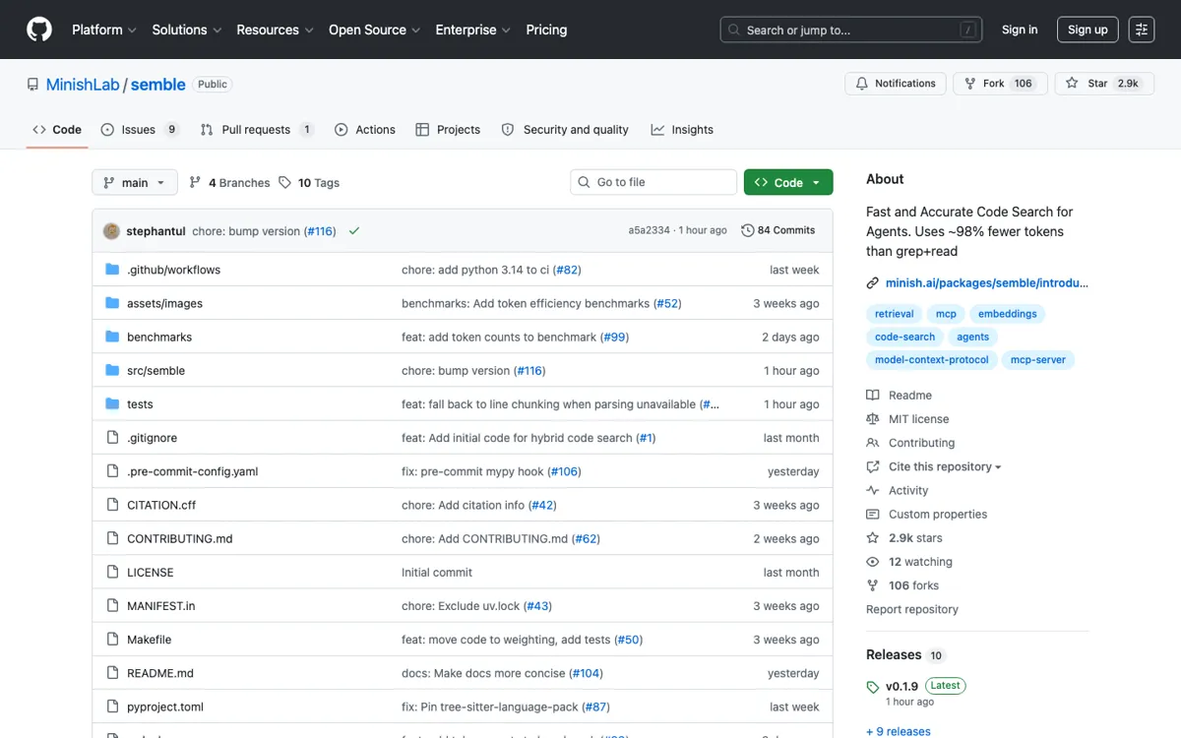Open the #116 link in the latest commit

pyautogui.click(x=320, y=231)
